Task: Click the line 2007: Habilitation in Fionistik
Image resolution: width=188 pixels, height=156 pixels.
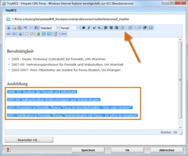Action: [72, 115]
